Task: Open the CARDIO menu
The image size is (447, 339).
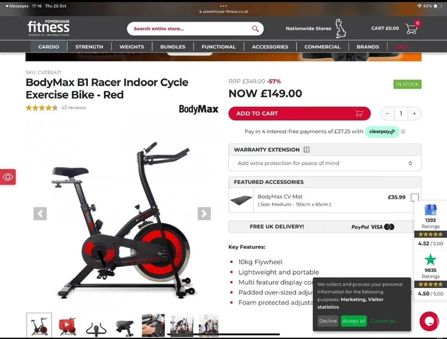Action: (49, 47)
